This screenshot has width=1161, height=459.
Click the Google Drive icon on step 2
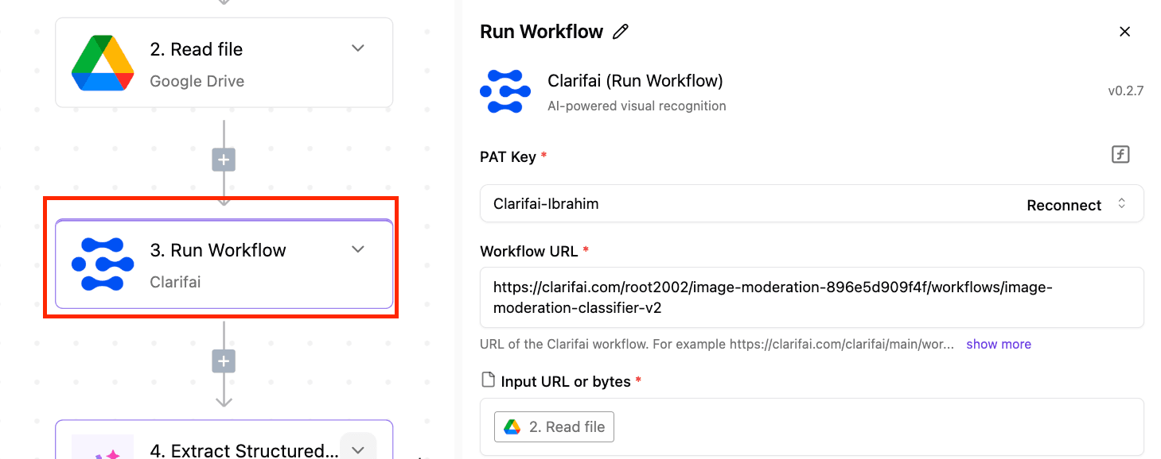pyautogui.click(x=102, y=63)
